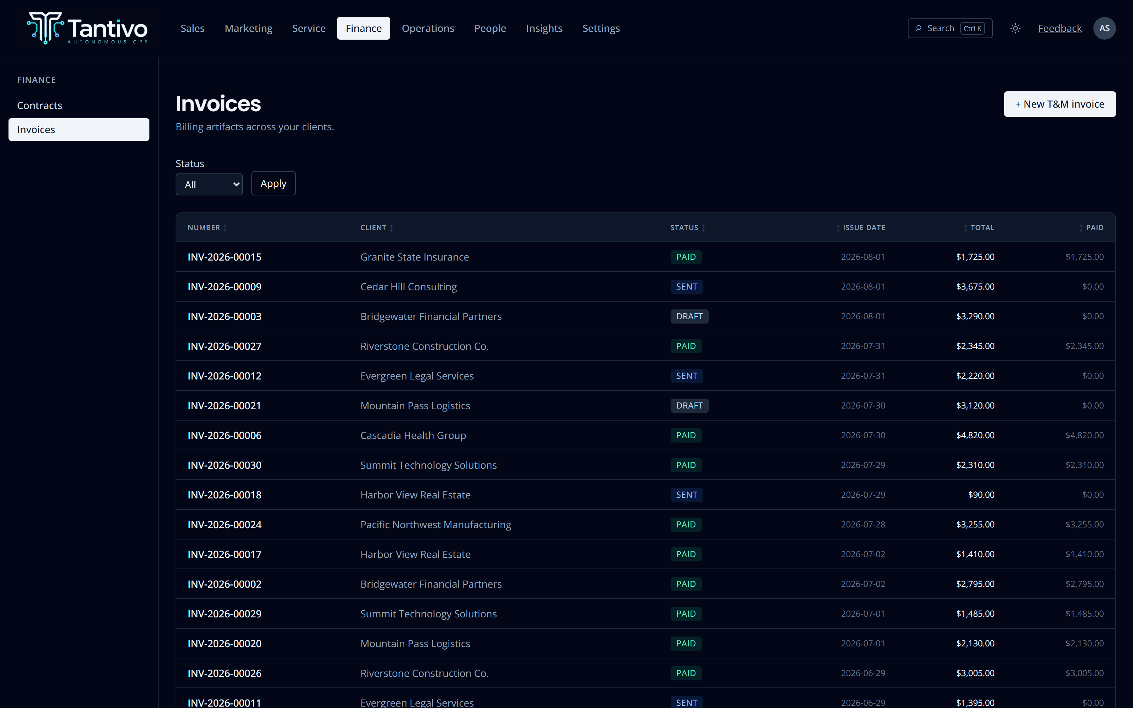Image resolution: width=1133 pixels, height=708 pixels.
Task: Open invoice INV-2026-00015
Action: tap(224, 257)
